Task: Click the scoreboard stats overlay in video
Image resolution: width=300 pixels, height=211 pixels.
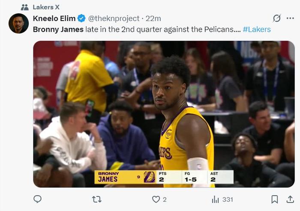Action: pyautogui.click(x=164, y=177)
